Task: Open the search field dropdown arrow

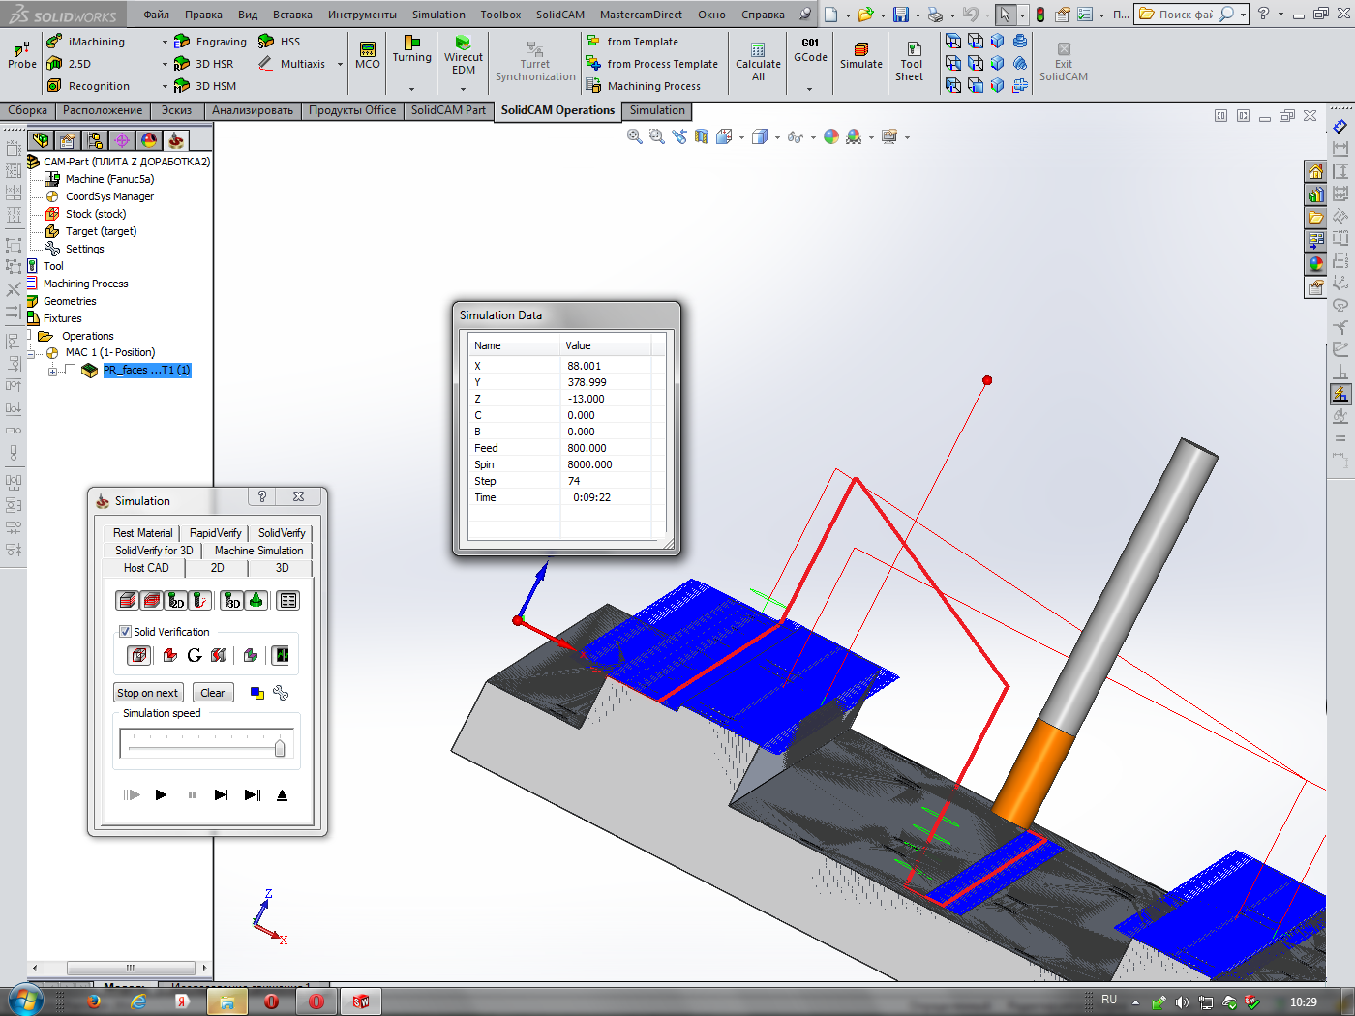Action: 1243,15
